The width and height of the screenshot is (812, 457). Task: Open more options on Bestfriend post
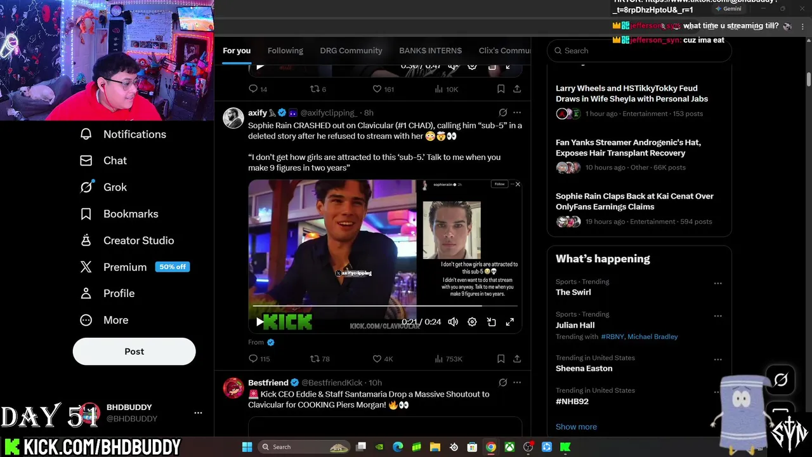coord(517,383)
